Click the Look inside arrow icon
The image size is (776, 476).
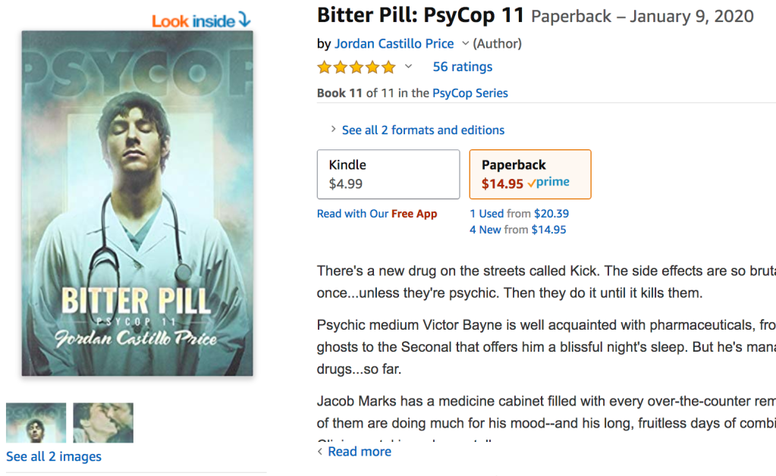coord(244,20)
